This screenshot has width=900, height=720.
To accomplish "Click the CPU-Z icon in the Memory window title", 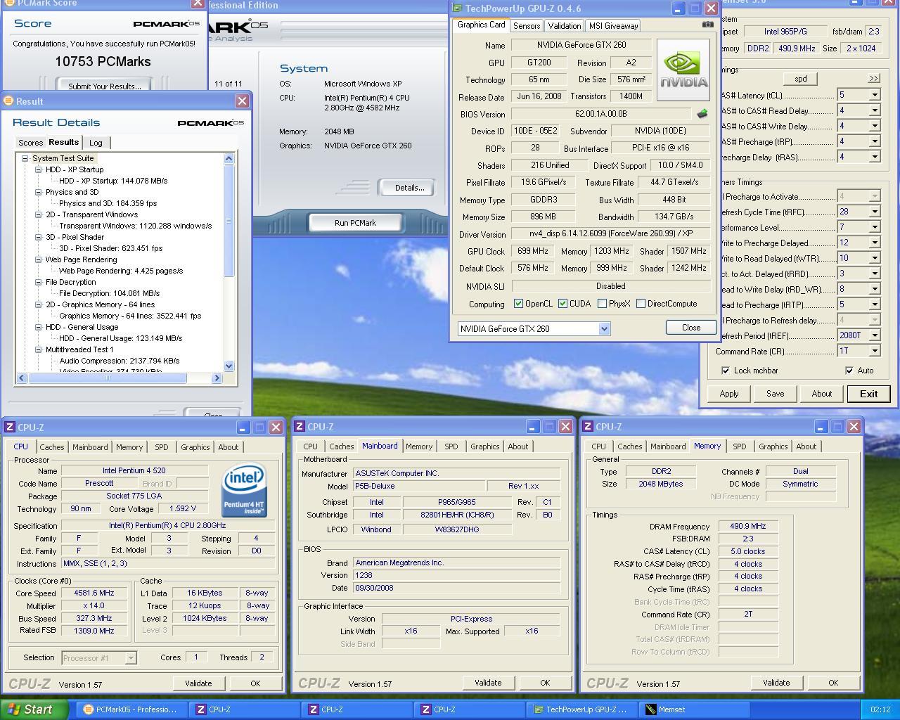I will pyautogui.click(x=588, y=426).
